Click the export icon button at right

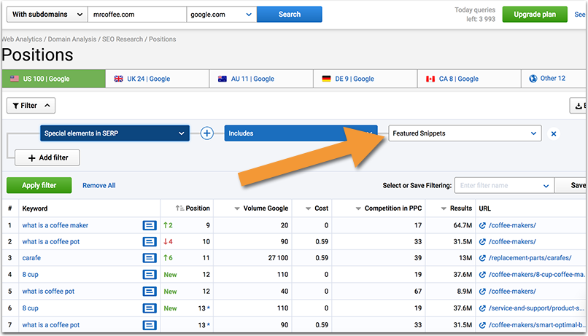click(x=579, y=106)
